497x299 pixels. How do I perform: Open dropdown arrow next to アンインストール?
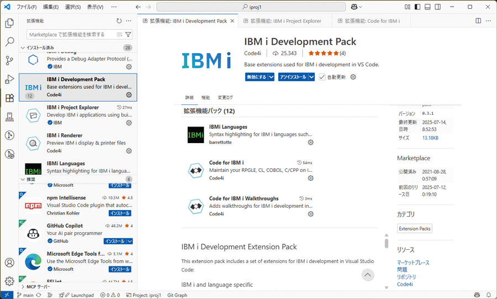pyautogui.click(x=311, y=77)
